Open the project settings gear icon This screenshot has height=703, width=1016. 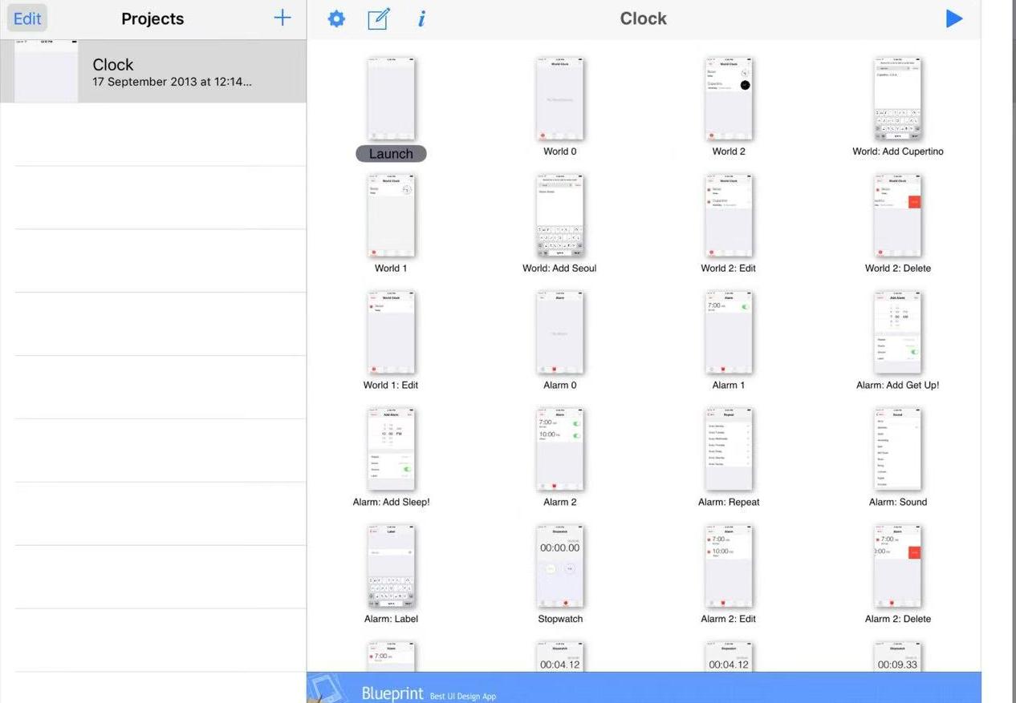click(x=336, y=19)
